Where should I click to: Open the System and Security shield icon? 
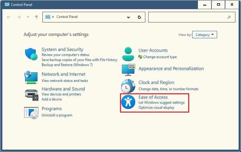tap(31, 54)
